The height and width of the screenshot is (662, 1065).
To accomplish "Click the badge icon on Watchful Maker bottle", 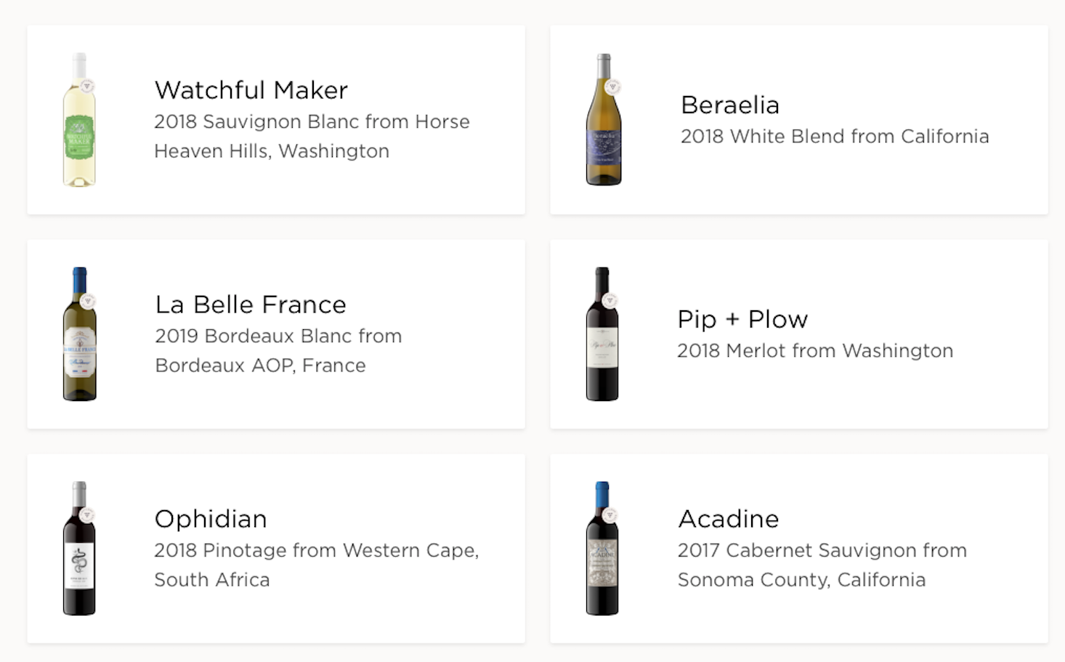I will pos(87,86).
